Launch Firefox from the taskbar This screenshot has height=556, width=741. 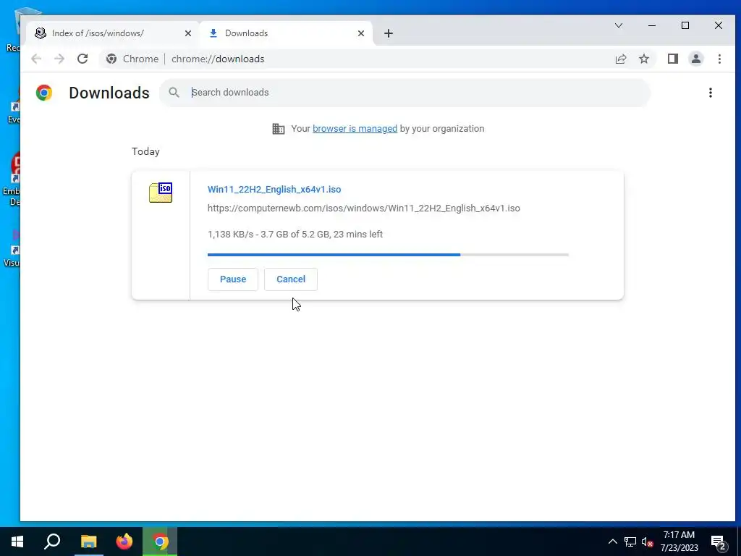pyautogui.click(x=124, y=542)
